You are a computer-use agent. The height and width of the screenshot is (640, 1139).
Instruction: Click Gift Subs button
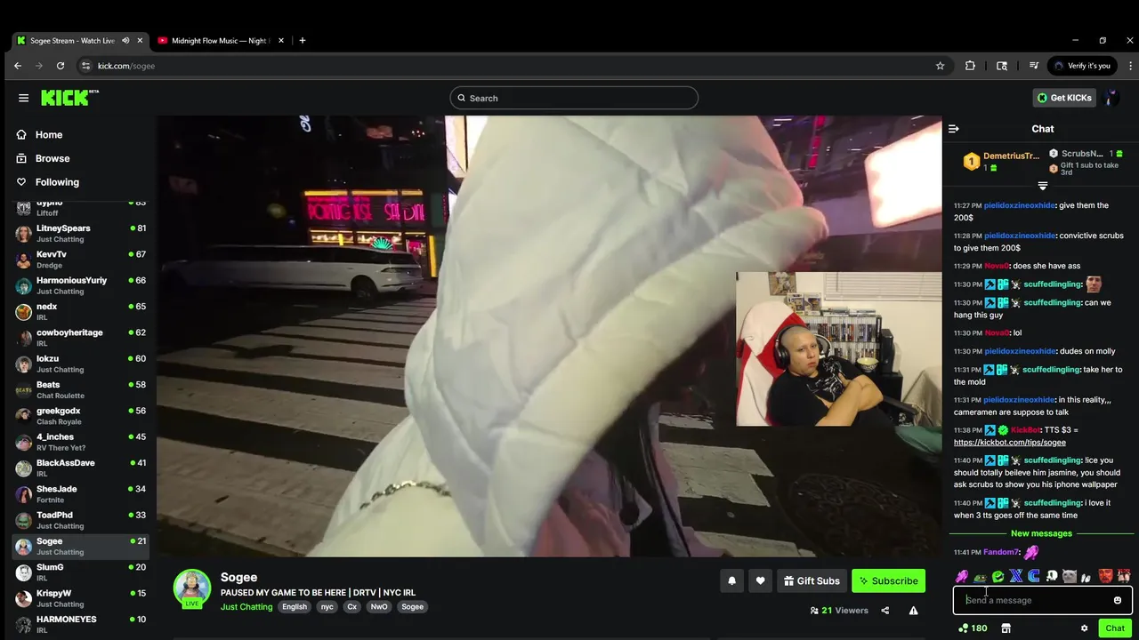pos(811,580)
